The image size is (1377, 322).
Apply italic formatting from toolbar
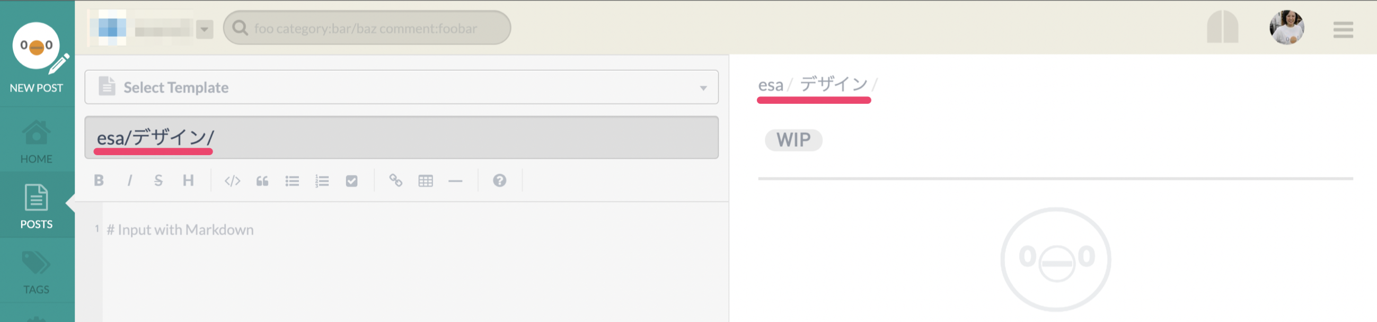(x=129, y=181)
